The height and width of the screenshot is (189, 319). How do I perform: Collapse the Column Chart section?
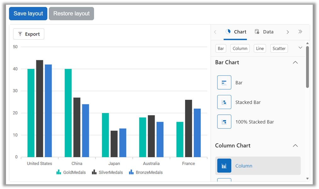[295, 146]
